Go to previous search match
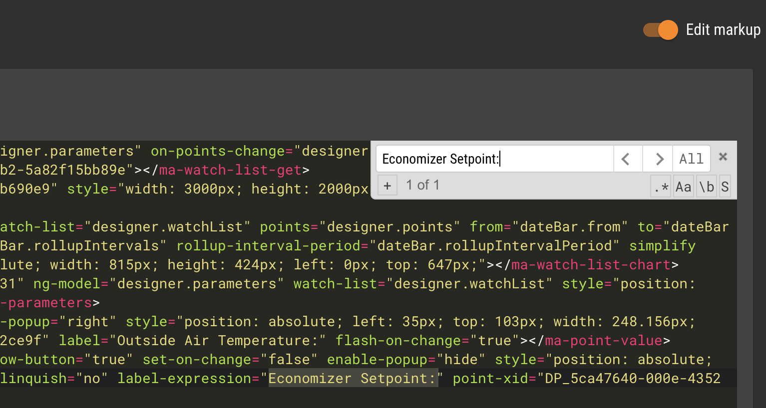 tap(627, 159)
